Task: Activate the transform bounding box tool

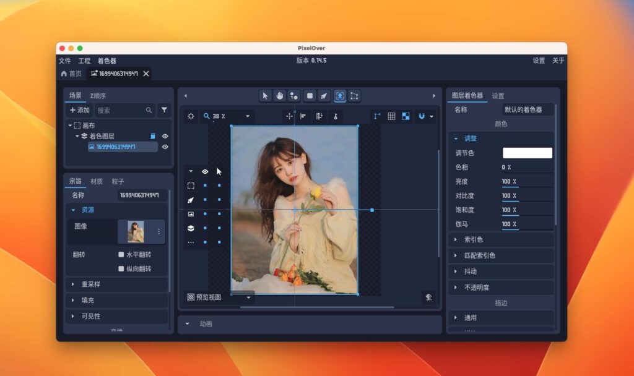Action: [354, 96]
